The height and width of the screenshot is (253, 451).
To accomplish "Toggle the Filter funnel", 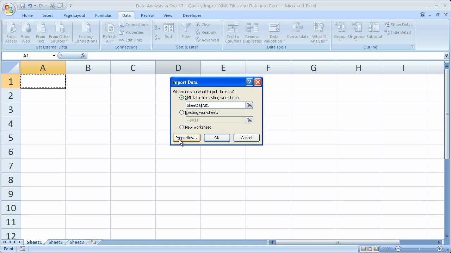I will tap(186, 31).
